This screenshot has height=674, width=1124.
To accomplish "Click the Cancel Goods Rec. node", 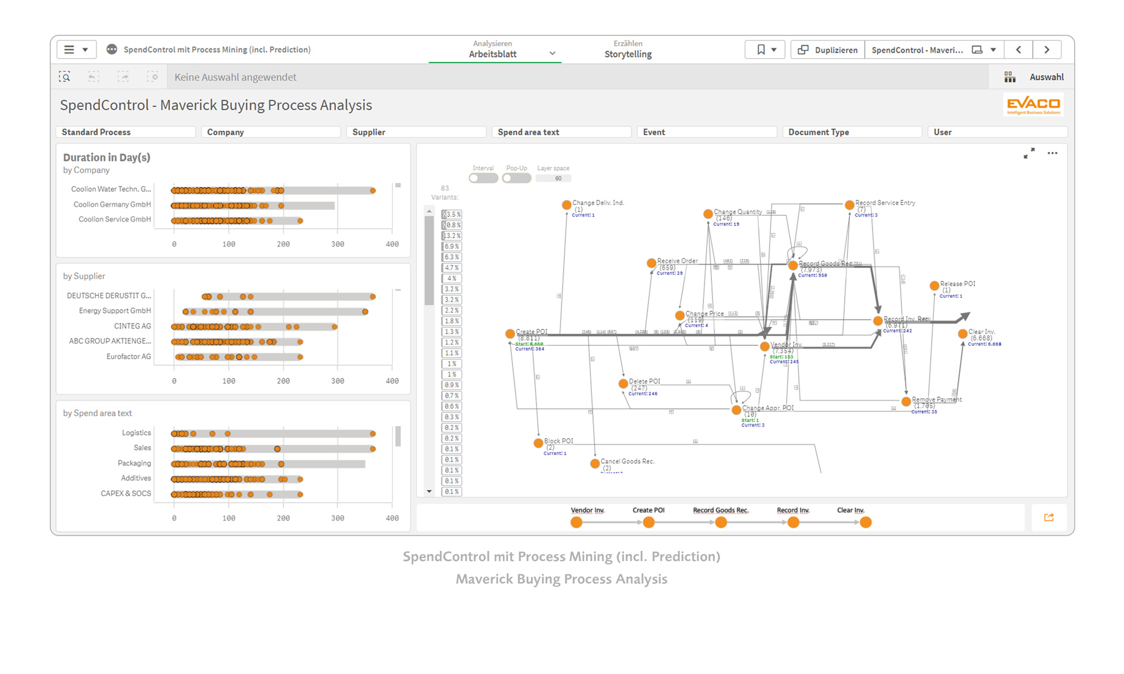I will pos(595,464).
